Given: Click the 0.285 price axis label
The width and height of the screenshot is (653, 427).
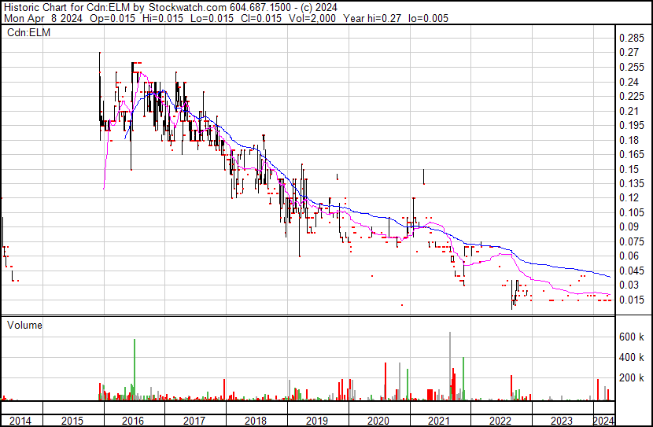Looking at the screenshot, I should pos(631,39).
